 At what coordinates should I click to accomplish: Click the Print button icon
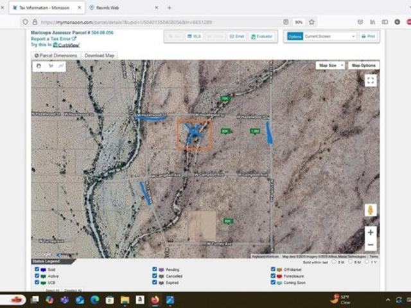(369, 37)
